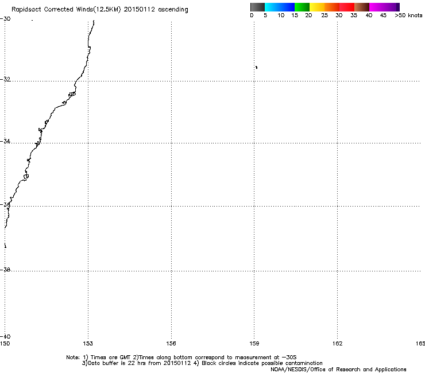Click the red 30-35 knots color band
The height and width of the screenshot is (373, 425).
point(347,7)
